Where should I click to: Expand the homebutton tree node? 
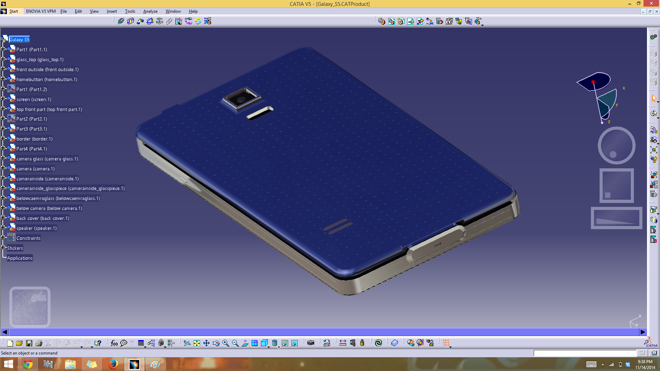click(x=3, y=79)
